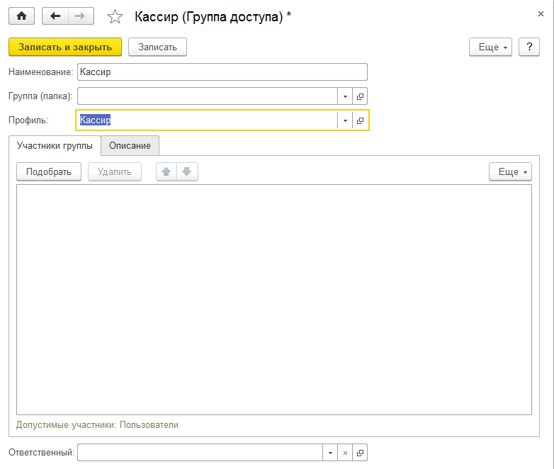Click the Записать button

click(157, 47)
